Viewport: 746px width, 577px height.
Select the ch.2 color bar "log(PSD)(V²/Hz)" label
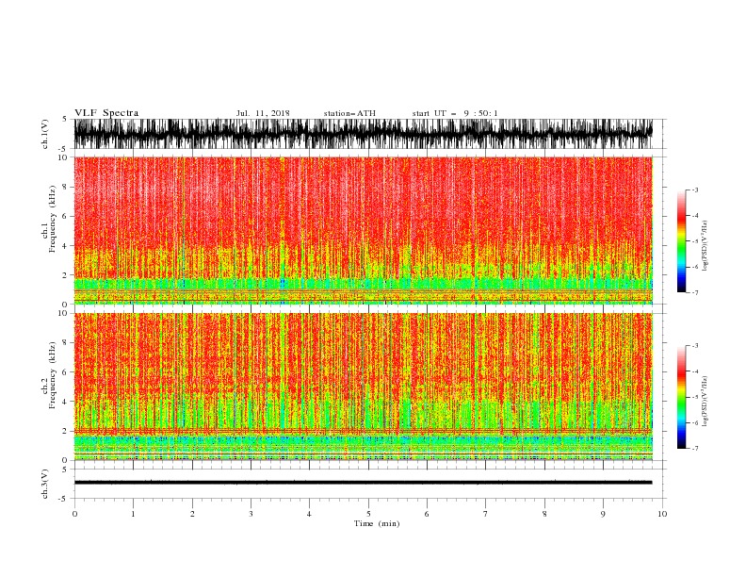point(705,401)
